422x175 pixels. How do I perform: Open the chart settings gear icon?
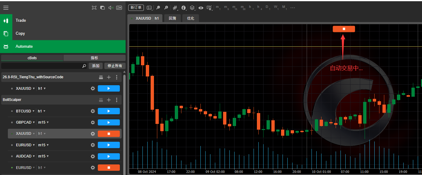point(209,8)
